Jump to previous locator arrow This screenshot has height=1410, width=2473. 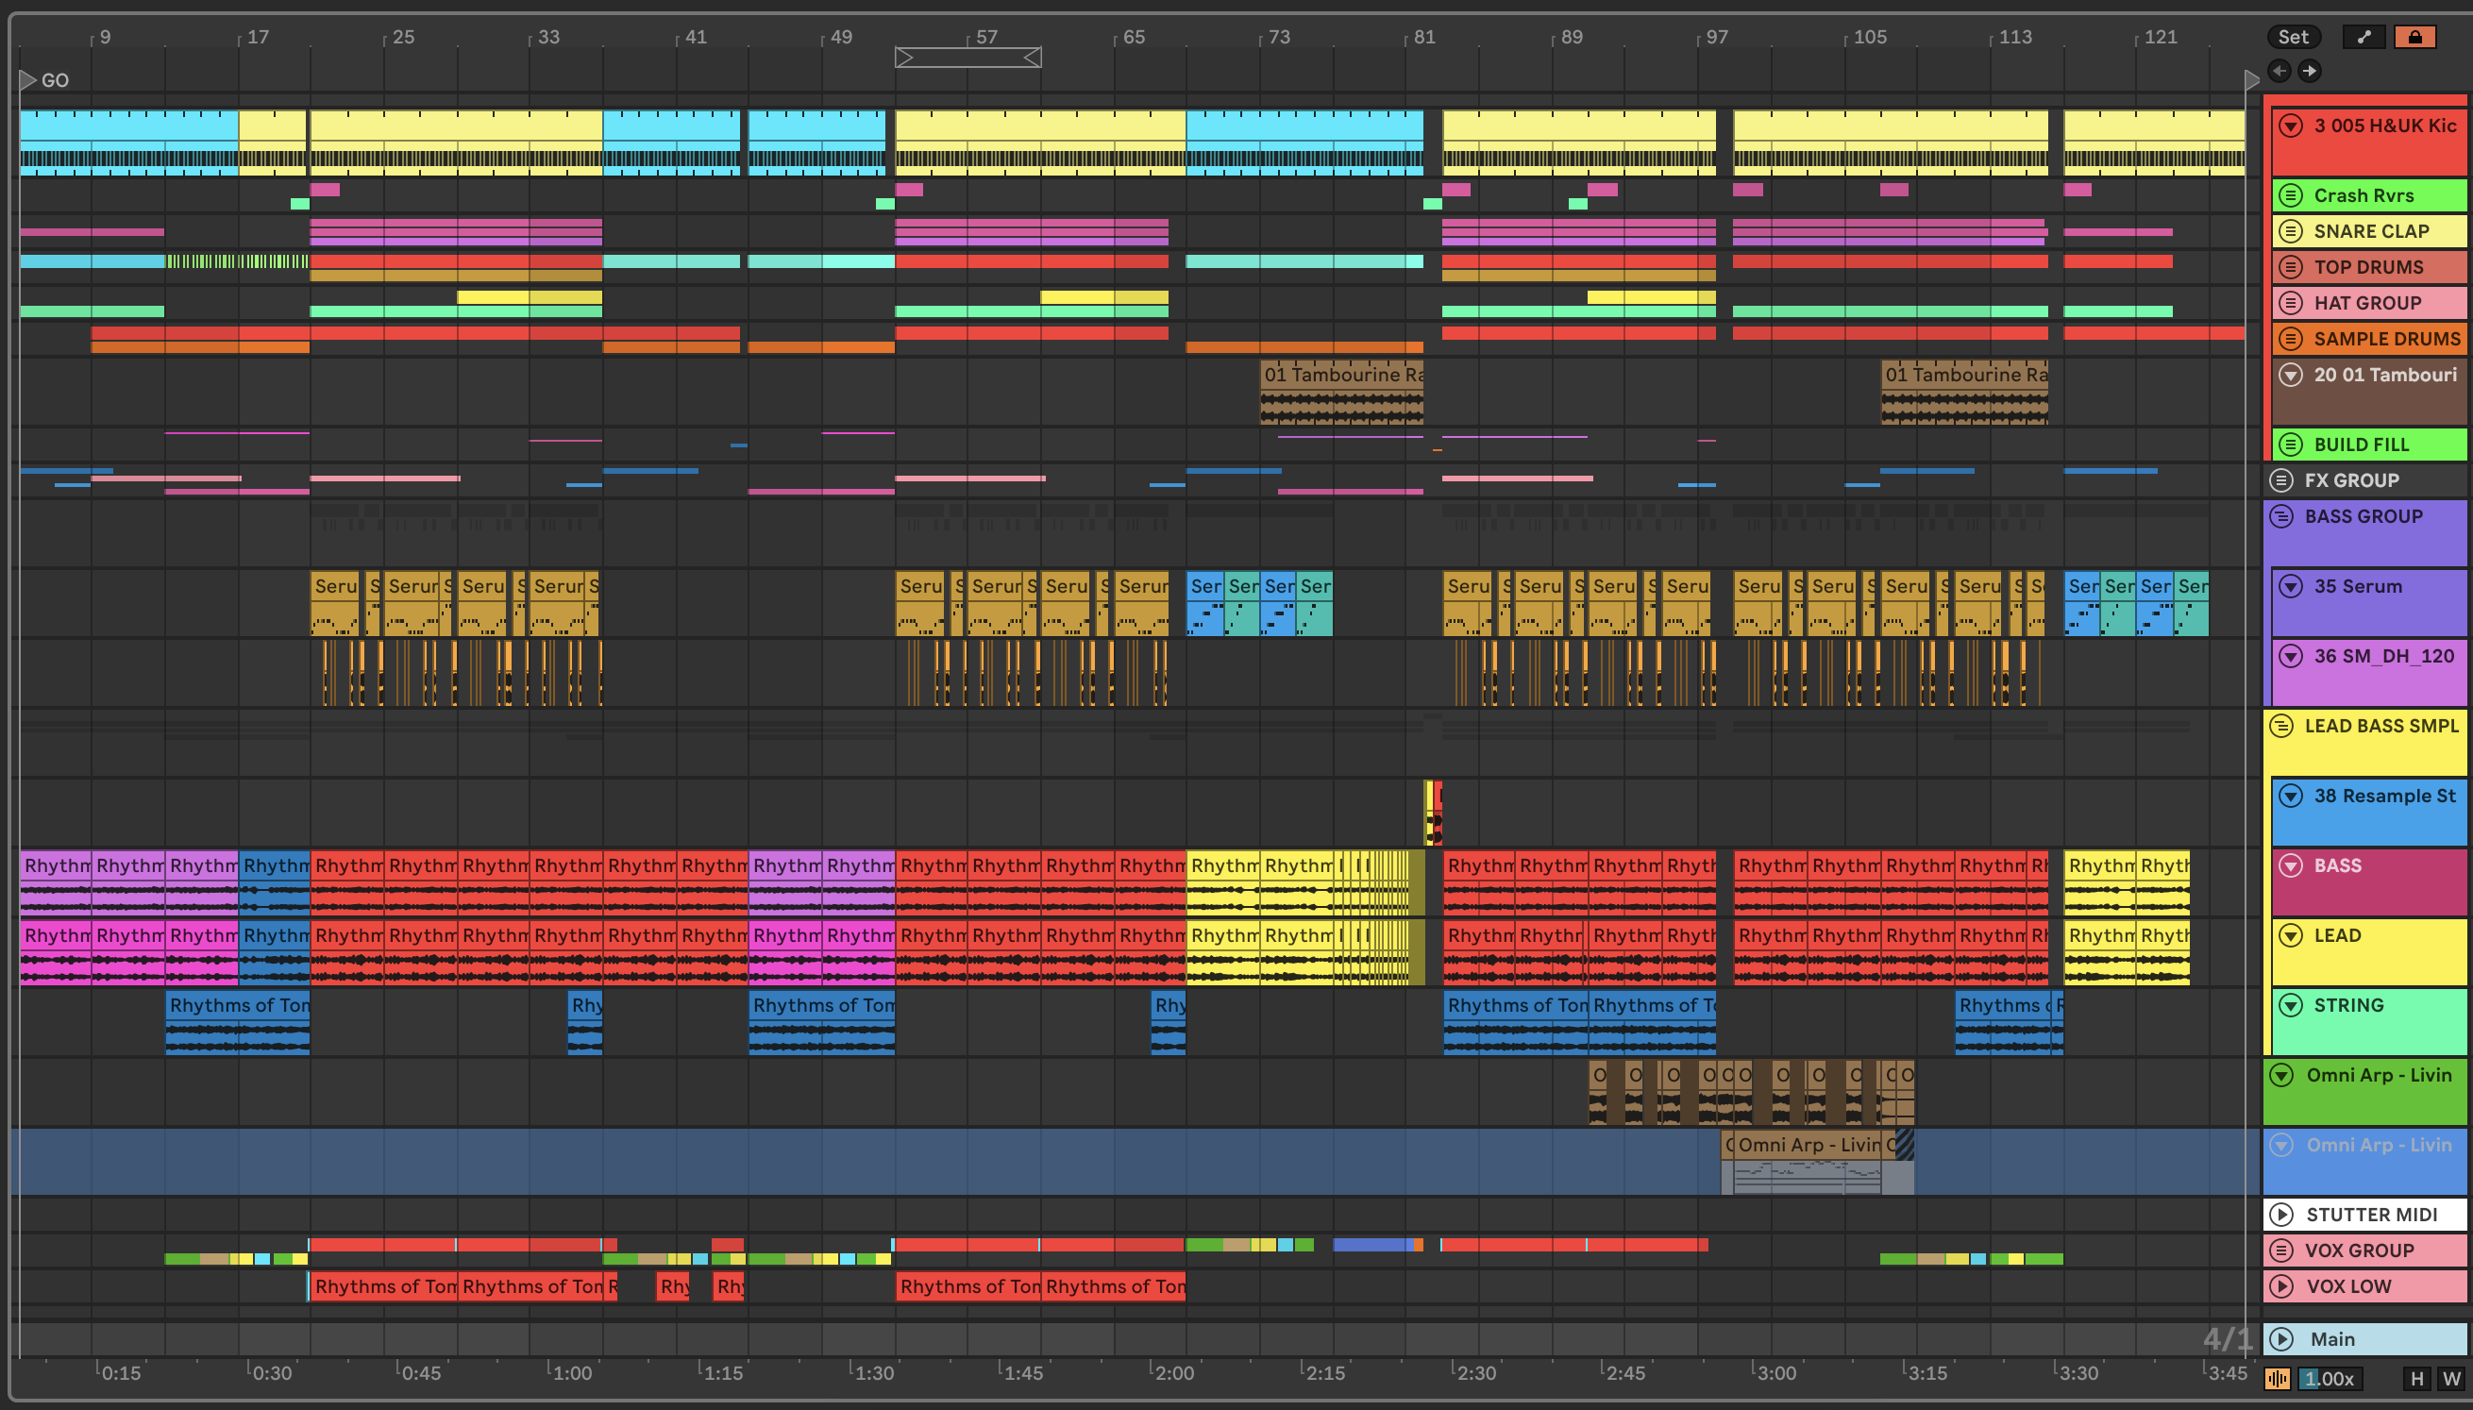tap(2280, 71)
